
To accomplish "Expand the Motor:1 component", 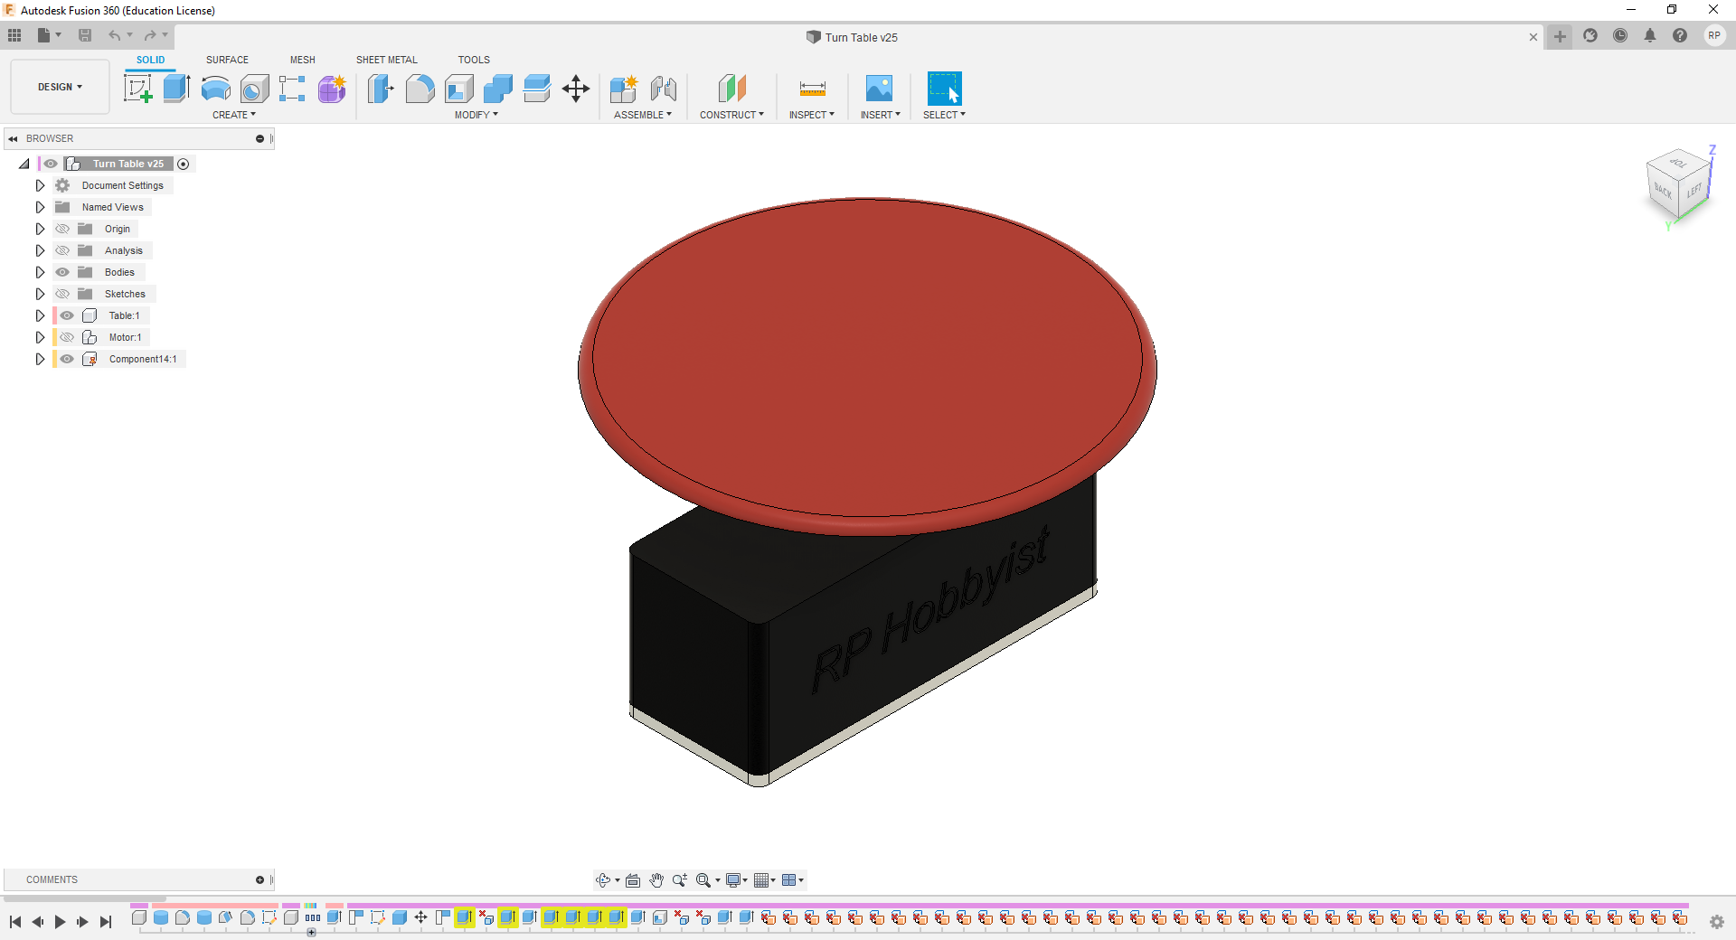I will (40, 337).
